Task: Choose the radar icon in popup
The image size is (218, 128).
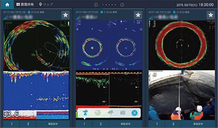Action: tap(97, 113)
